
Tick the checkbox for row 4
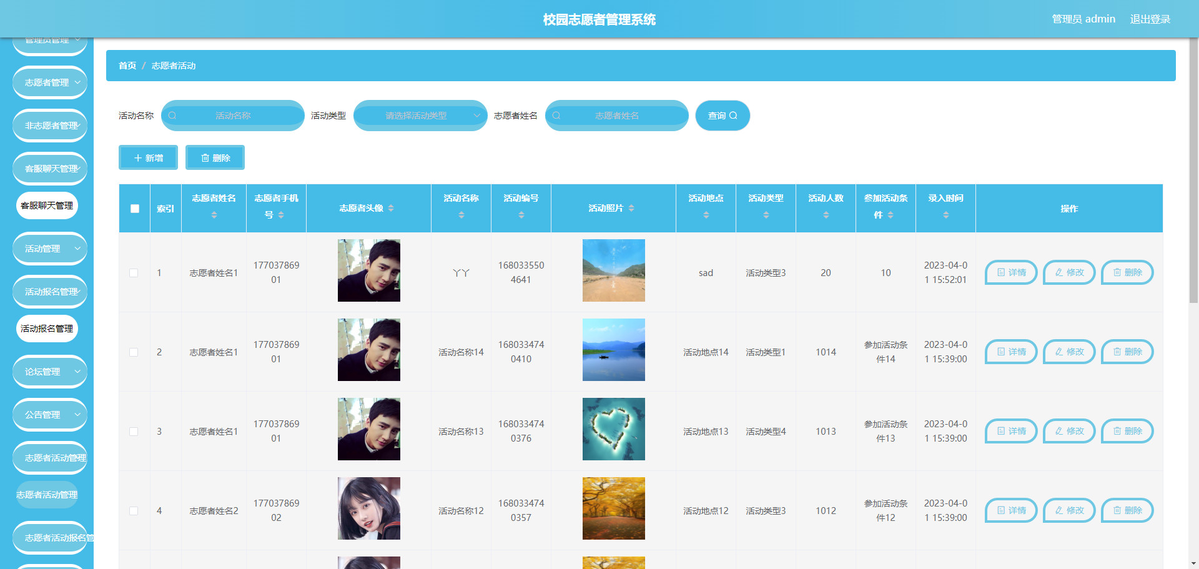tap(134, 511)
